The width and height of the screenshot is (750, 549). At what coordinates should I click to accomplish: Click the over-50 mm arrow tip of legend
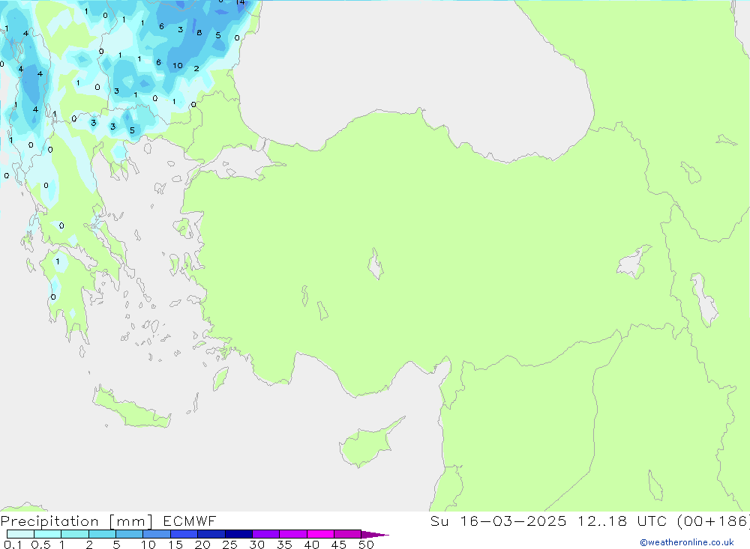click(374, 535)
